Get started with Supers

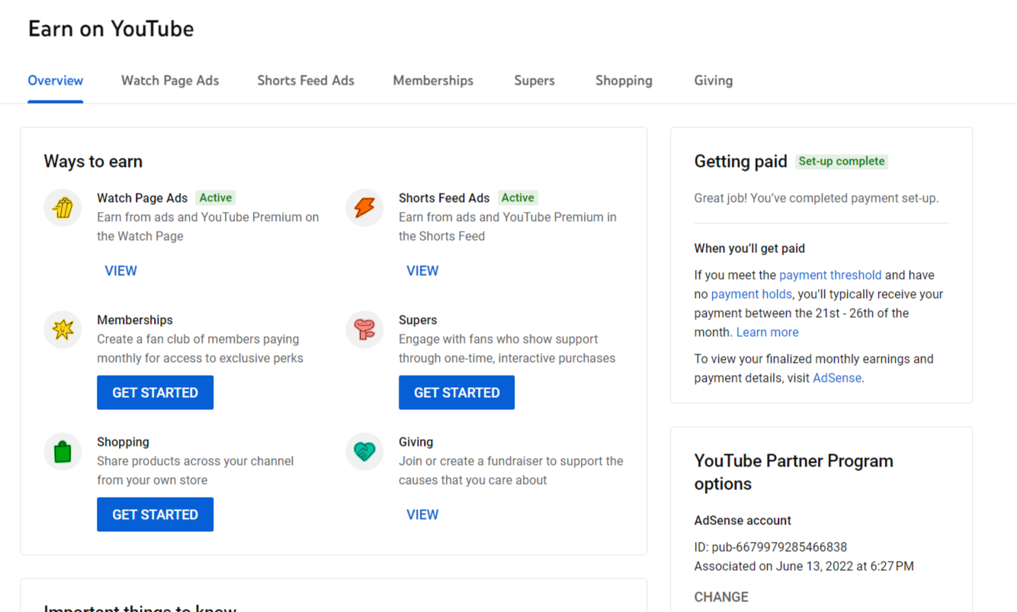coord(457,393)
